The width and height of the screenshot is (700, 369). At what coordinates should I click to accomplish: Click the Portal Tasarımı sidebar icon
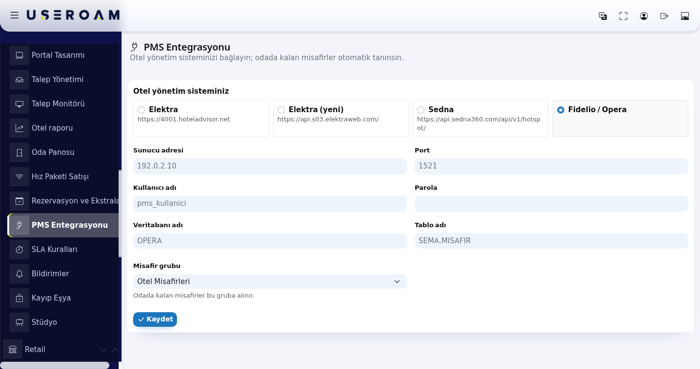19,55
